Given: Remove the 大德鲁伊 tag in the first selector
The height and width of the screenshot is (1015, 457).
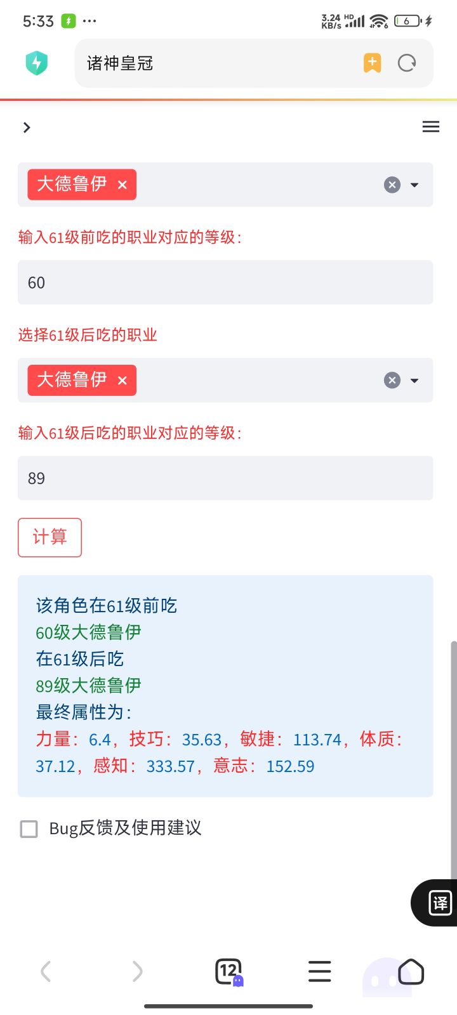Looking at the screenshot, I should pos(123,185).
